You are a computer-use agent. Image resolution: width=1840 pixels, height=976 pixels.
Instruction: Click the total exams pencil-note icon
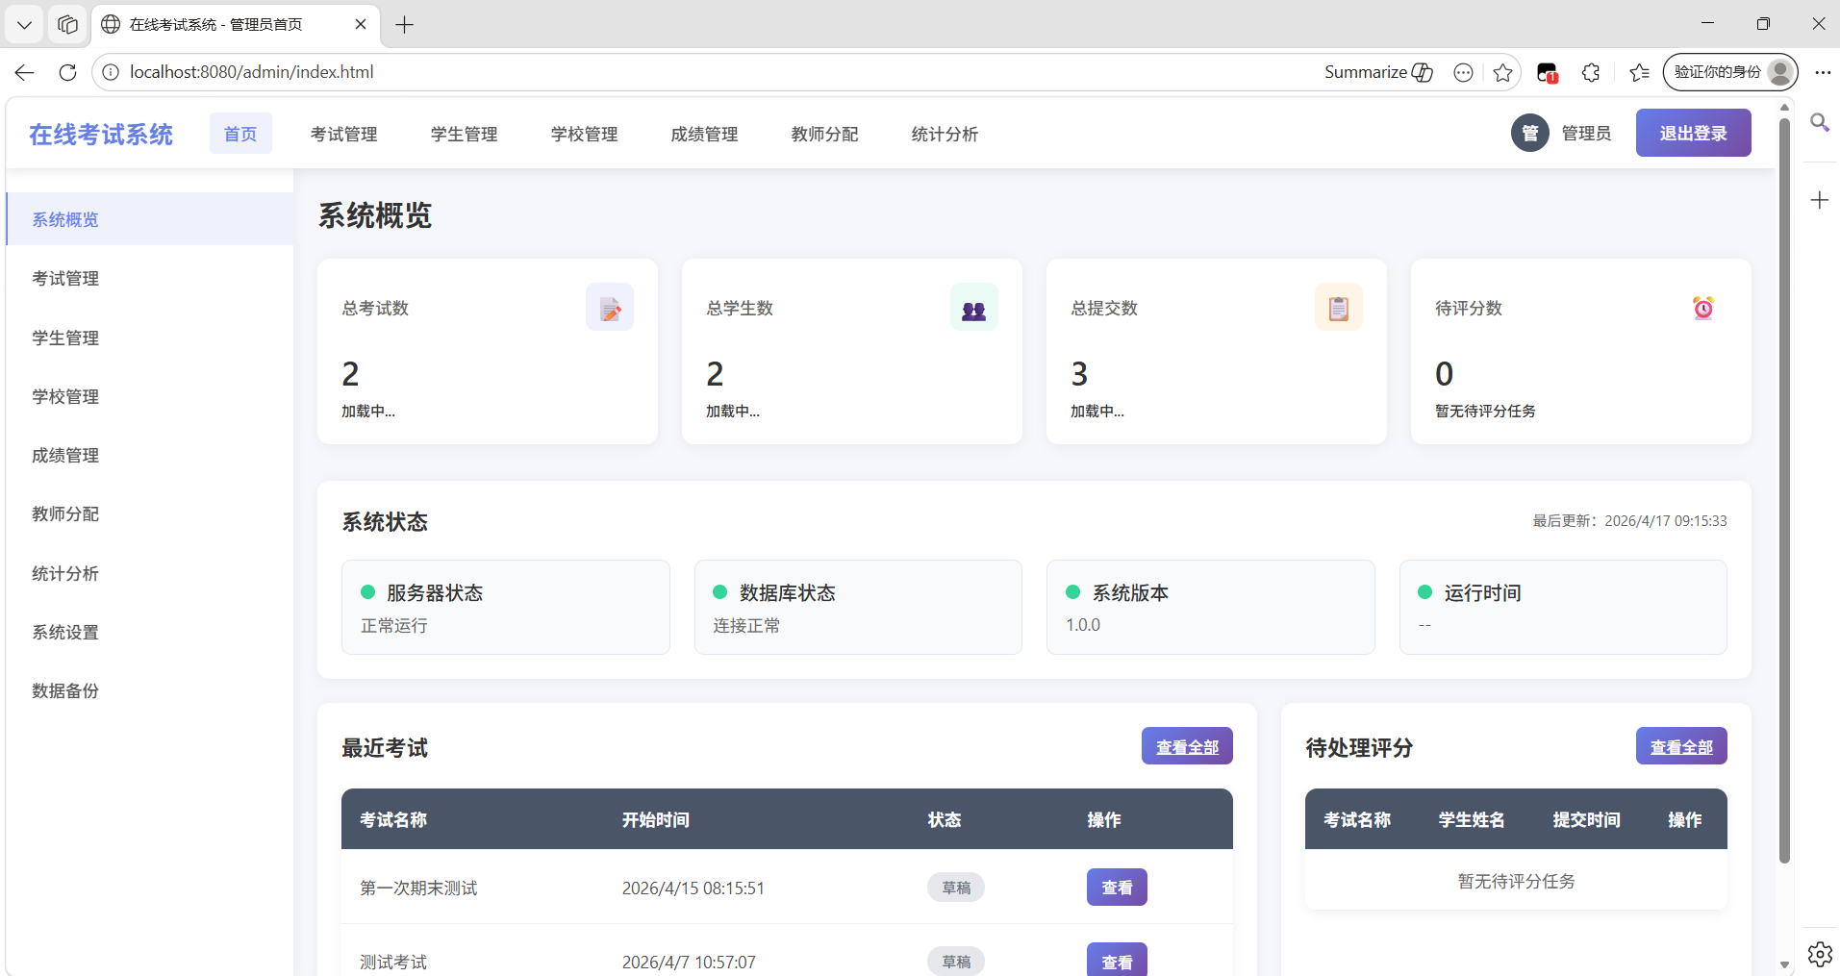(610, 308)
